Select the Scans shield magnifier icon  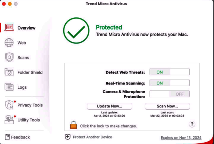pos(9,57)
